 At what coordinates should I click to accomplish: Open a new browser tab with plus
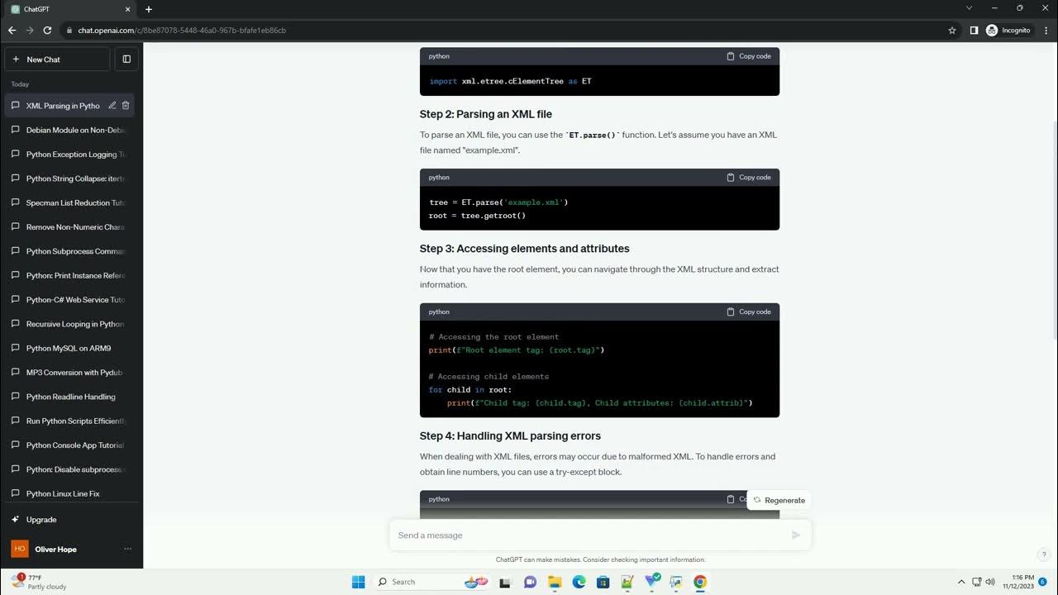tap(149, 9)
